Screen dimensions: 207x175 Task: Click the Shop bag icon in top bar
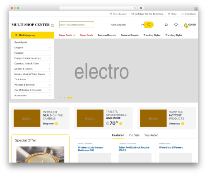click(x=169, y=14)
